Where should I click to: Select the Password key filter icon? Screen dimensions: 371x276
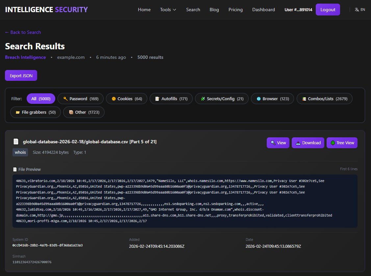tap(64, 99)
